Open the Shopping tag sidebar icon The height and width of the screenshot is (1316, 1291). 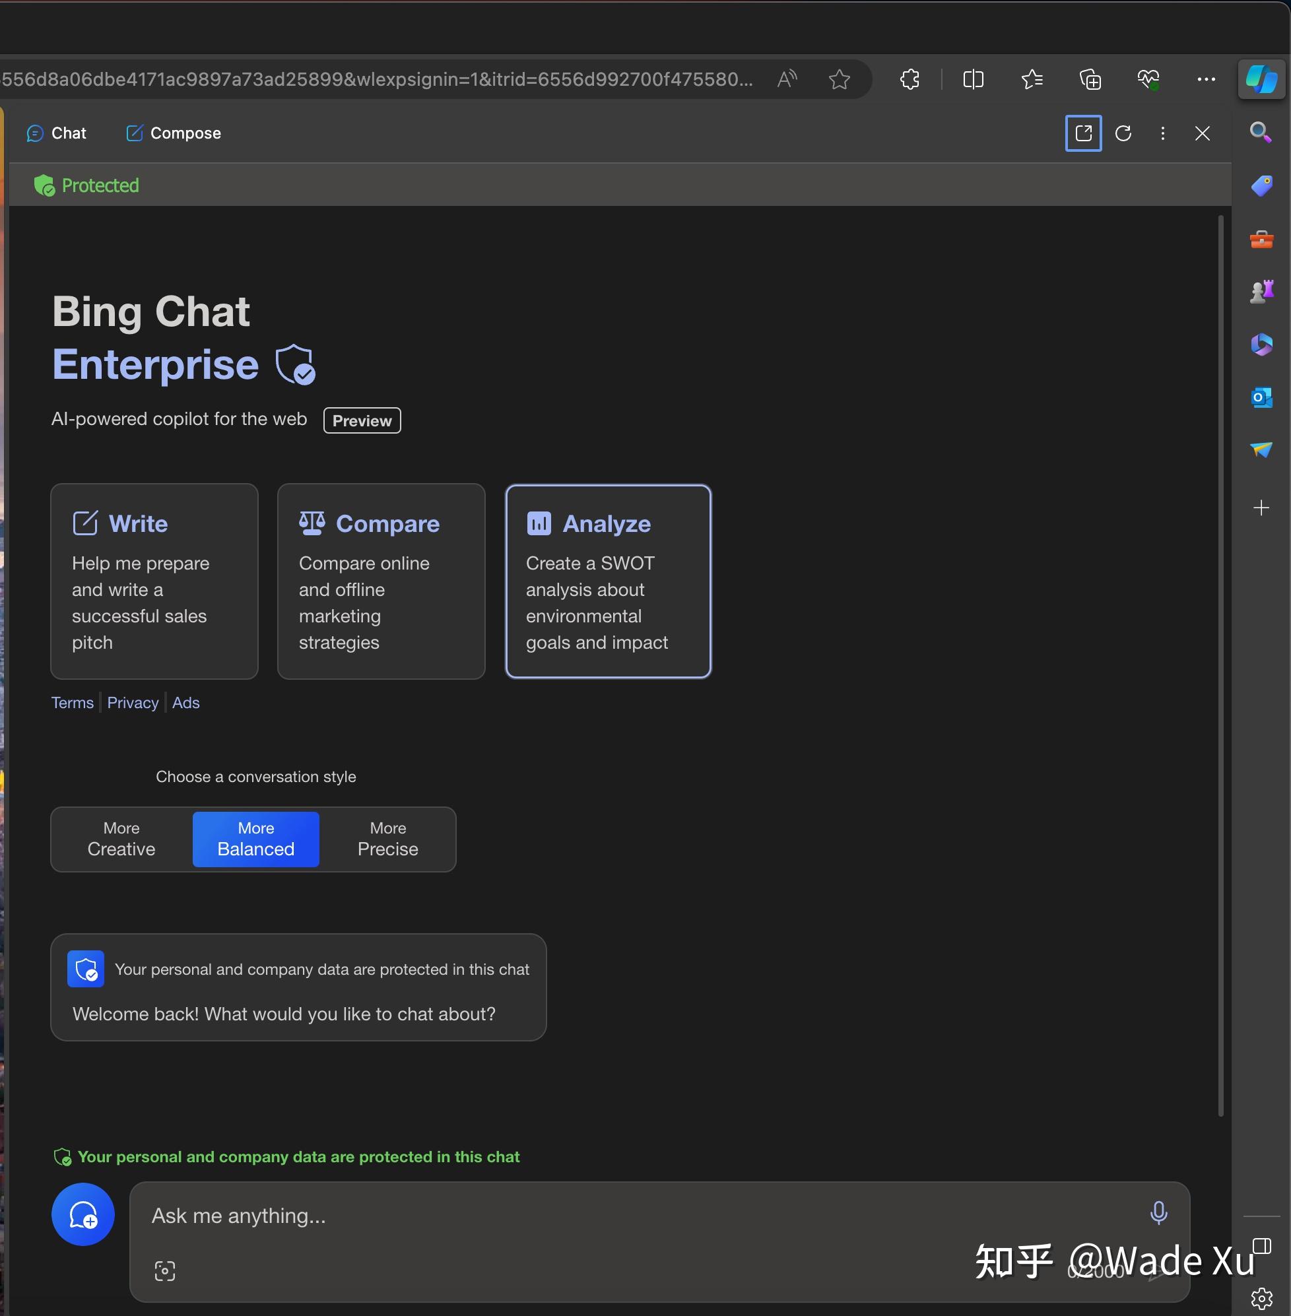[1261, 185]
